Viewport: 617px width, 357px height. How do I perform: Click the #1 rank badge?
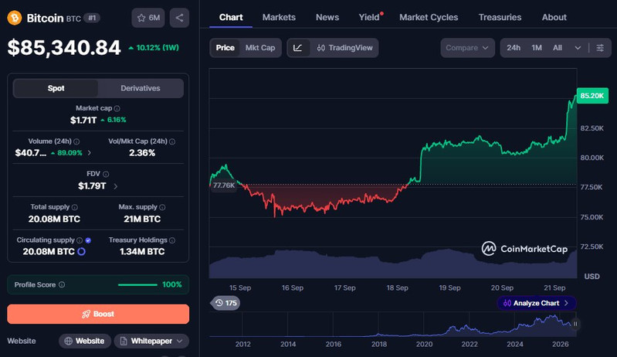point(92,18)
